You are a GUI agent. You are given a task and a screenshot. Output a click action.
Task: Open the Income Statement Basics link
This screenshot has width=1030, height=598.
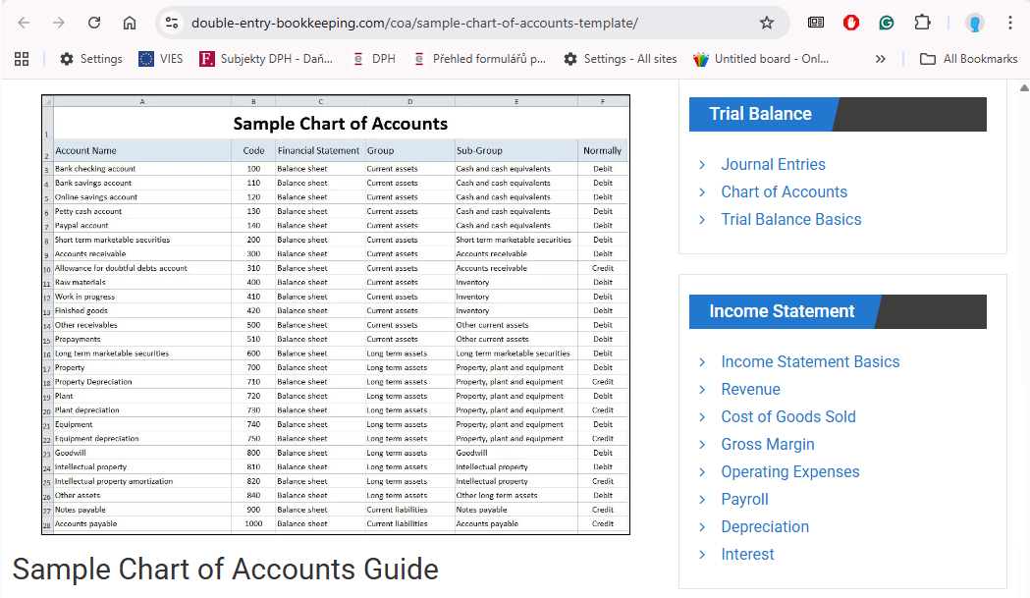[x=810, y=361]
